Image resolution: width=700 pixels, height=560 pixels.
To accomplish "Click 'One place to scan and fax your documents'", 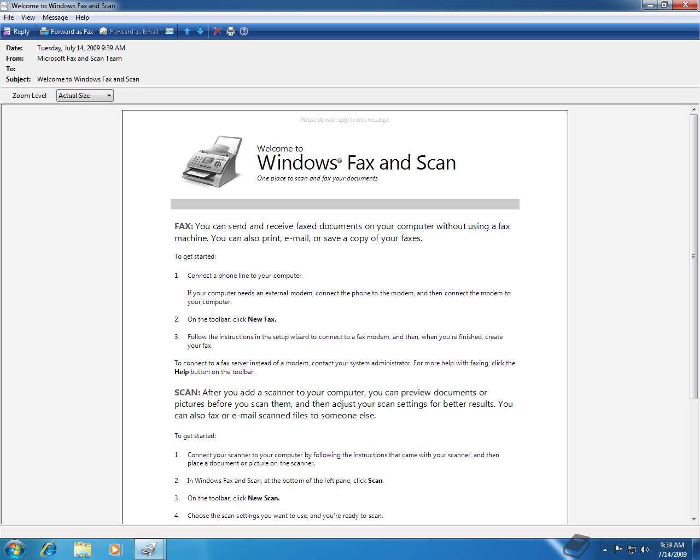I will pyautogui.click(x=317, y=178).
